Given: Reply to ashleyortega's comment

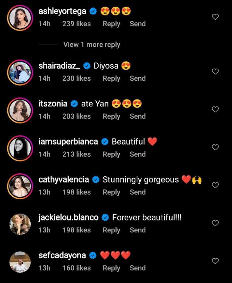Looking at the screenshot, I should (111, 24).
